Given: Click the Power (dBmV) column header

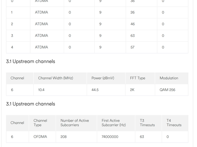Looking at the screenshot, I should 103,78.
